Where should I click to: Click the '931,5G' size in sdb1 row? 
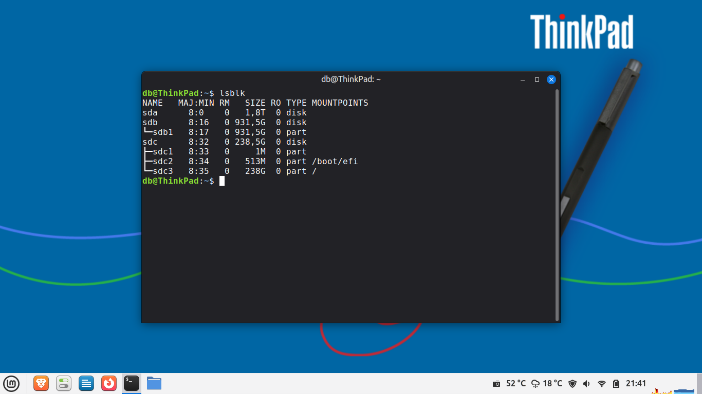(x=250, y=132)
